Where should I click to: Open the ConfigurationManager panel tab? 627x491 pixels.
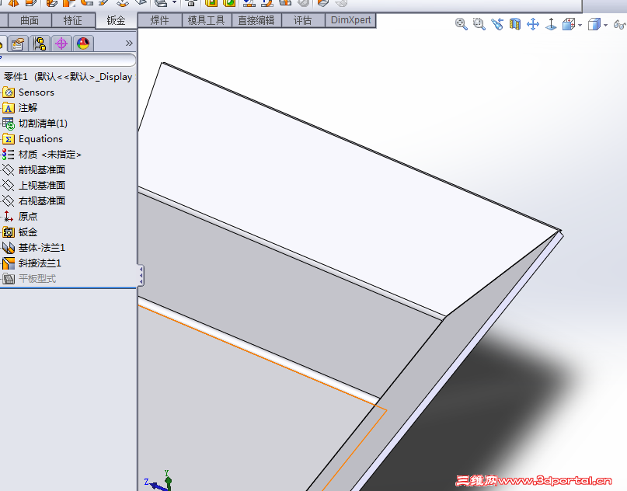pyautogui.click(x=40, y=44)
